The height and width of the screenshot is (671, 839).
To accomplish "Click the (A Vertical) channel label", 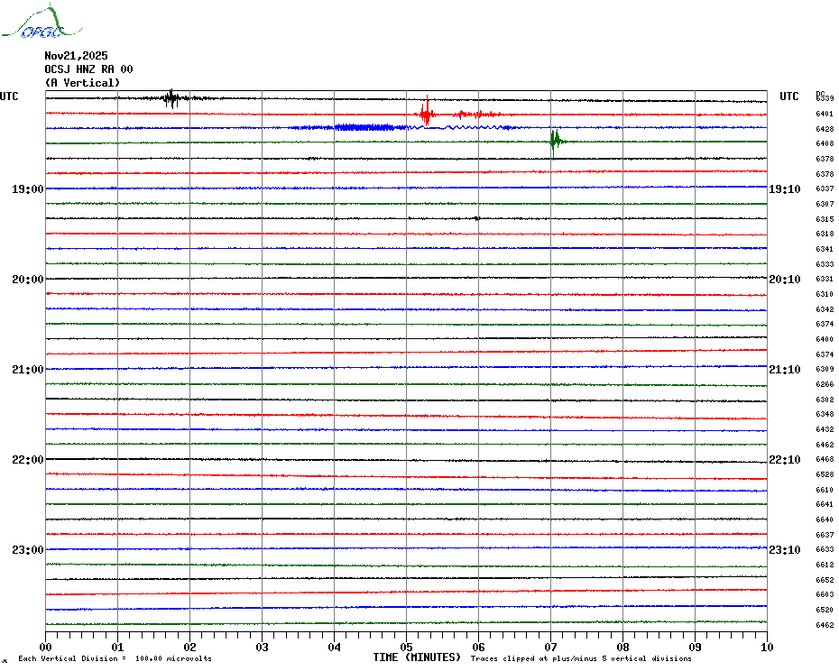I will (x=82, y=83).
